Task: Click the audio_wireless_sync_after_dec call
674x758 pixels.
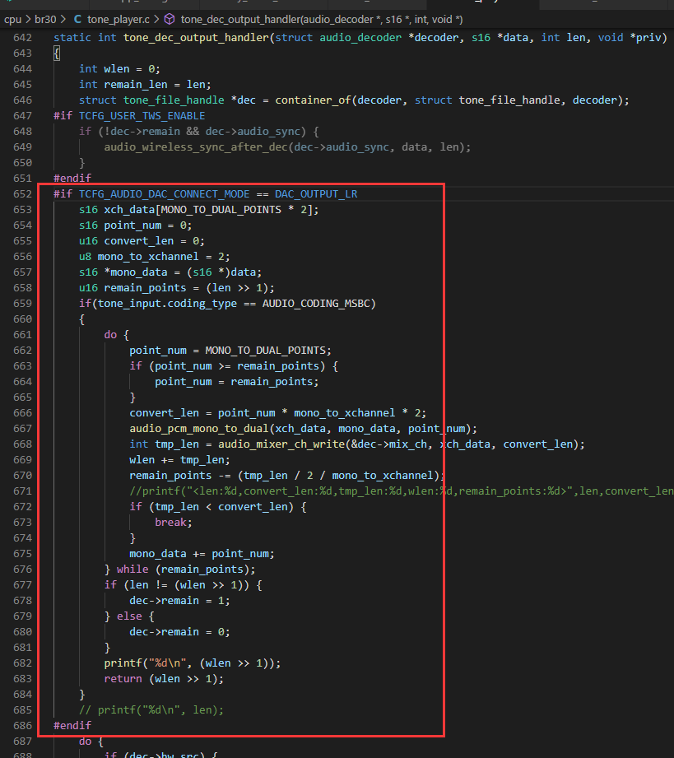Action: click(x=196, y=147)
